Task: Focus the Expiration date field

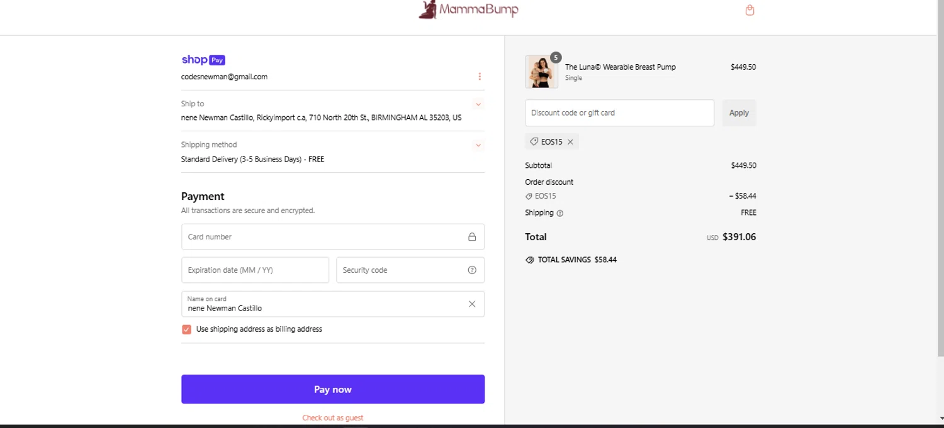Action: [255, 270]
